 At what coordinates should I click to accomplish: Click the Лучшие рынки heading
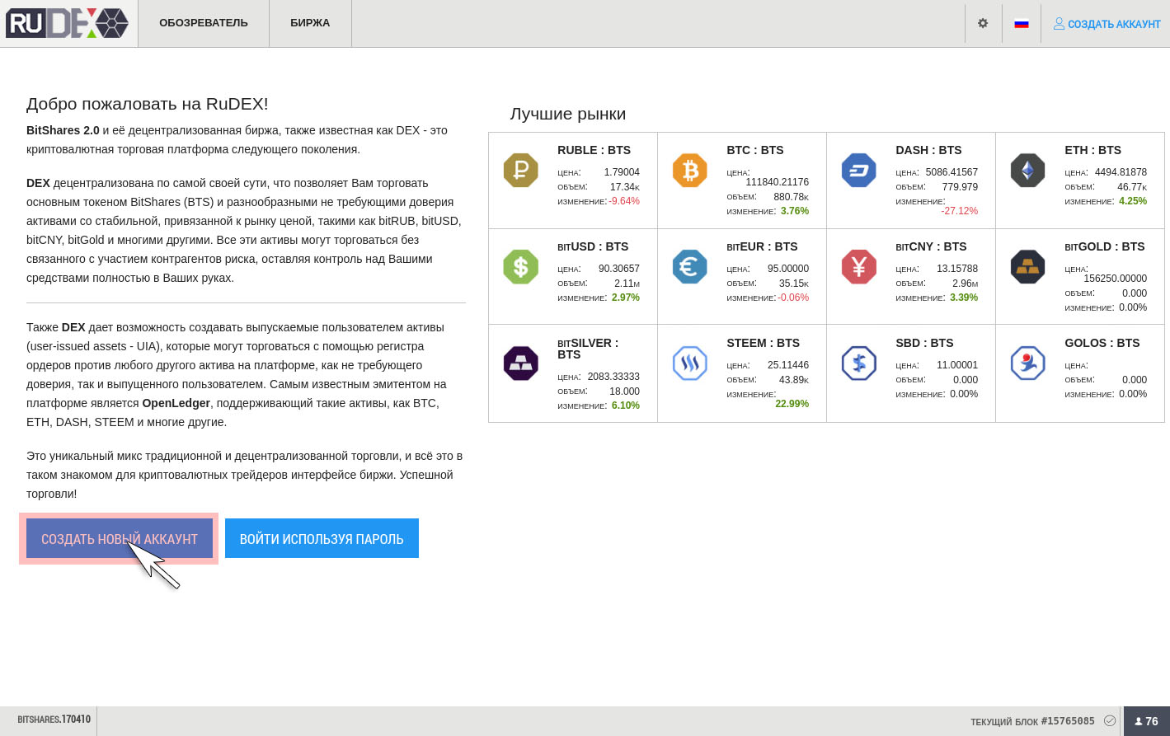coord(568,114)
